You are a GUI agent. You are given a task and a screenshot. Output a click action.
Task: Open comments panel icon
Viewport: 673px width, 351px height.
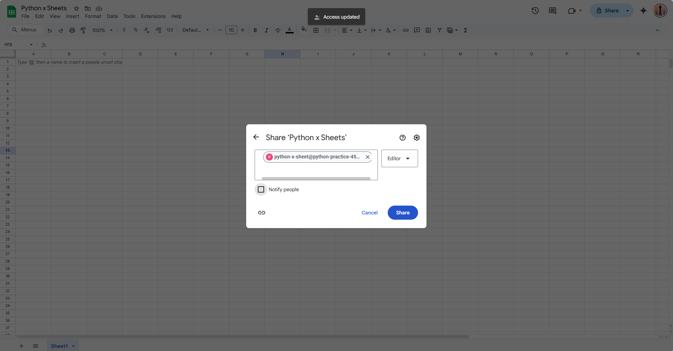coord(553,11)
